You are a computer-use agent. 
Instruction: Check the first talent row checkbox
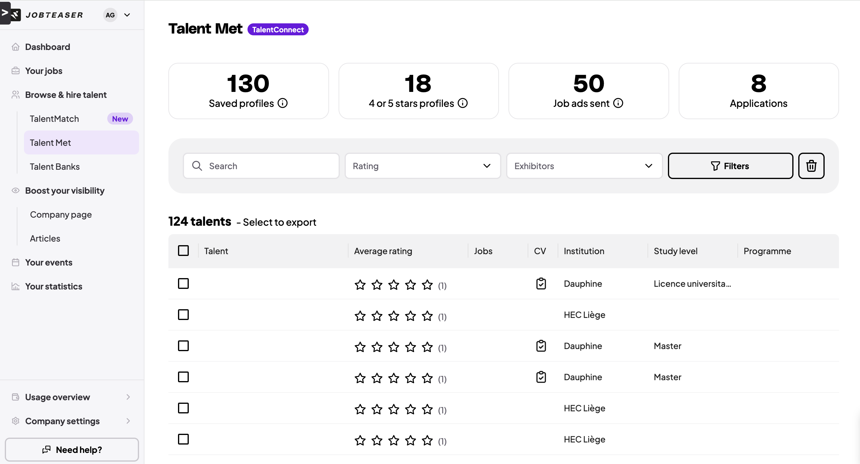tap(183, 283)
